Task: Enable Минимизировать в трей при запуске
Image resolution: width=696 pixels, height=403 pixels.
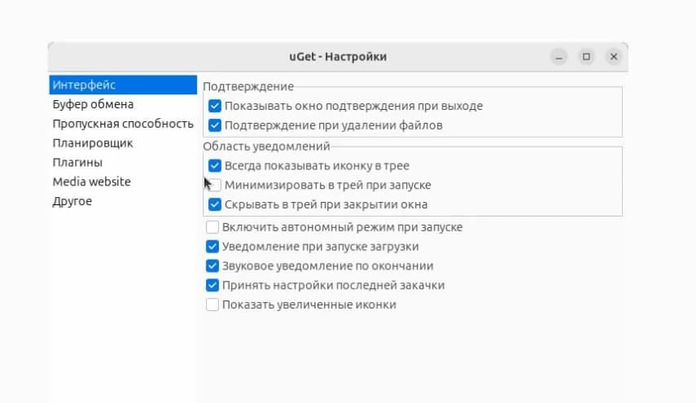Action: (215, 185)
